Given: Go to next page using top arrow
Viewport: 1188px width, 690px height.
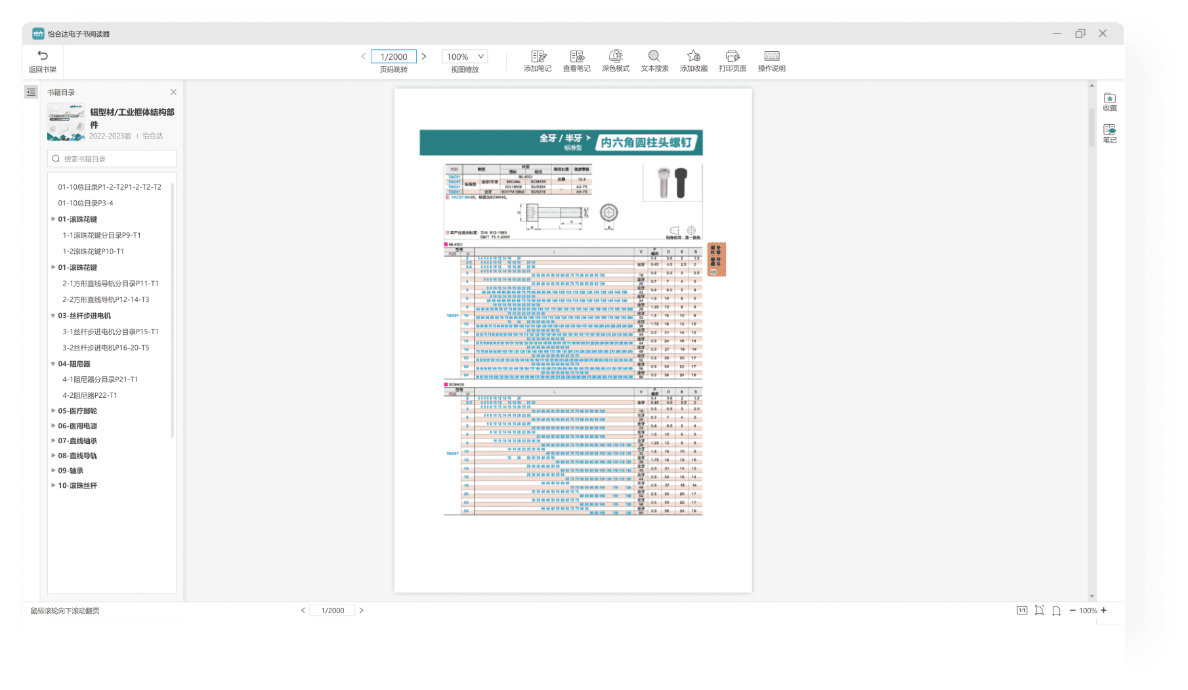Looking at the screenshot, I should pos(424,57).
